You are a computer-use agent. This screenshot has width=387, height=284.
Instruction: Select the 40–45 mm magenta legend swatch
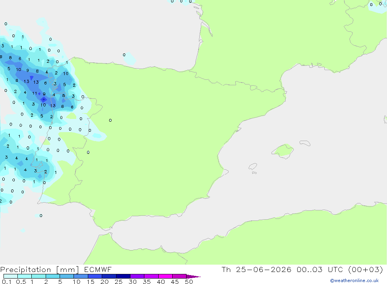(x=165, y=276)
